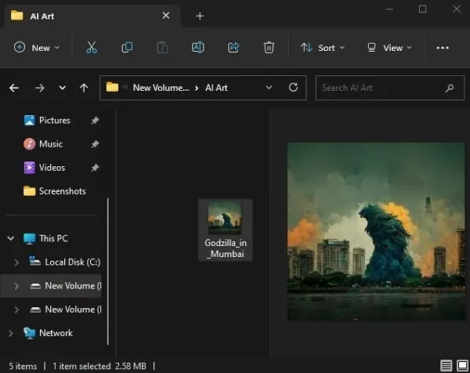The height and width of the screenshot is (373, 470).
Task: Switch to large thumbnails view icon
Action: [462, 366]
